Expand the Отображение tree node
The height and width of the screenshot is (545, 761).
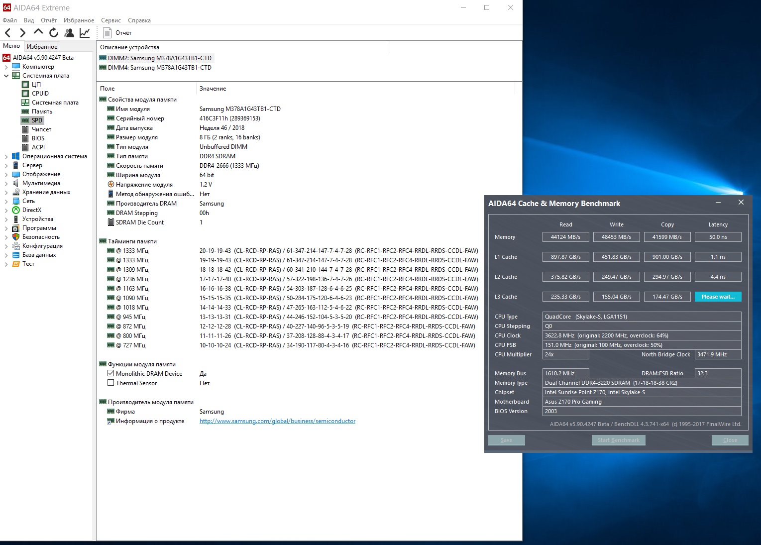coord(6,174)
